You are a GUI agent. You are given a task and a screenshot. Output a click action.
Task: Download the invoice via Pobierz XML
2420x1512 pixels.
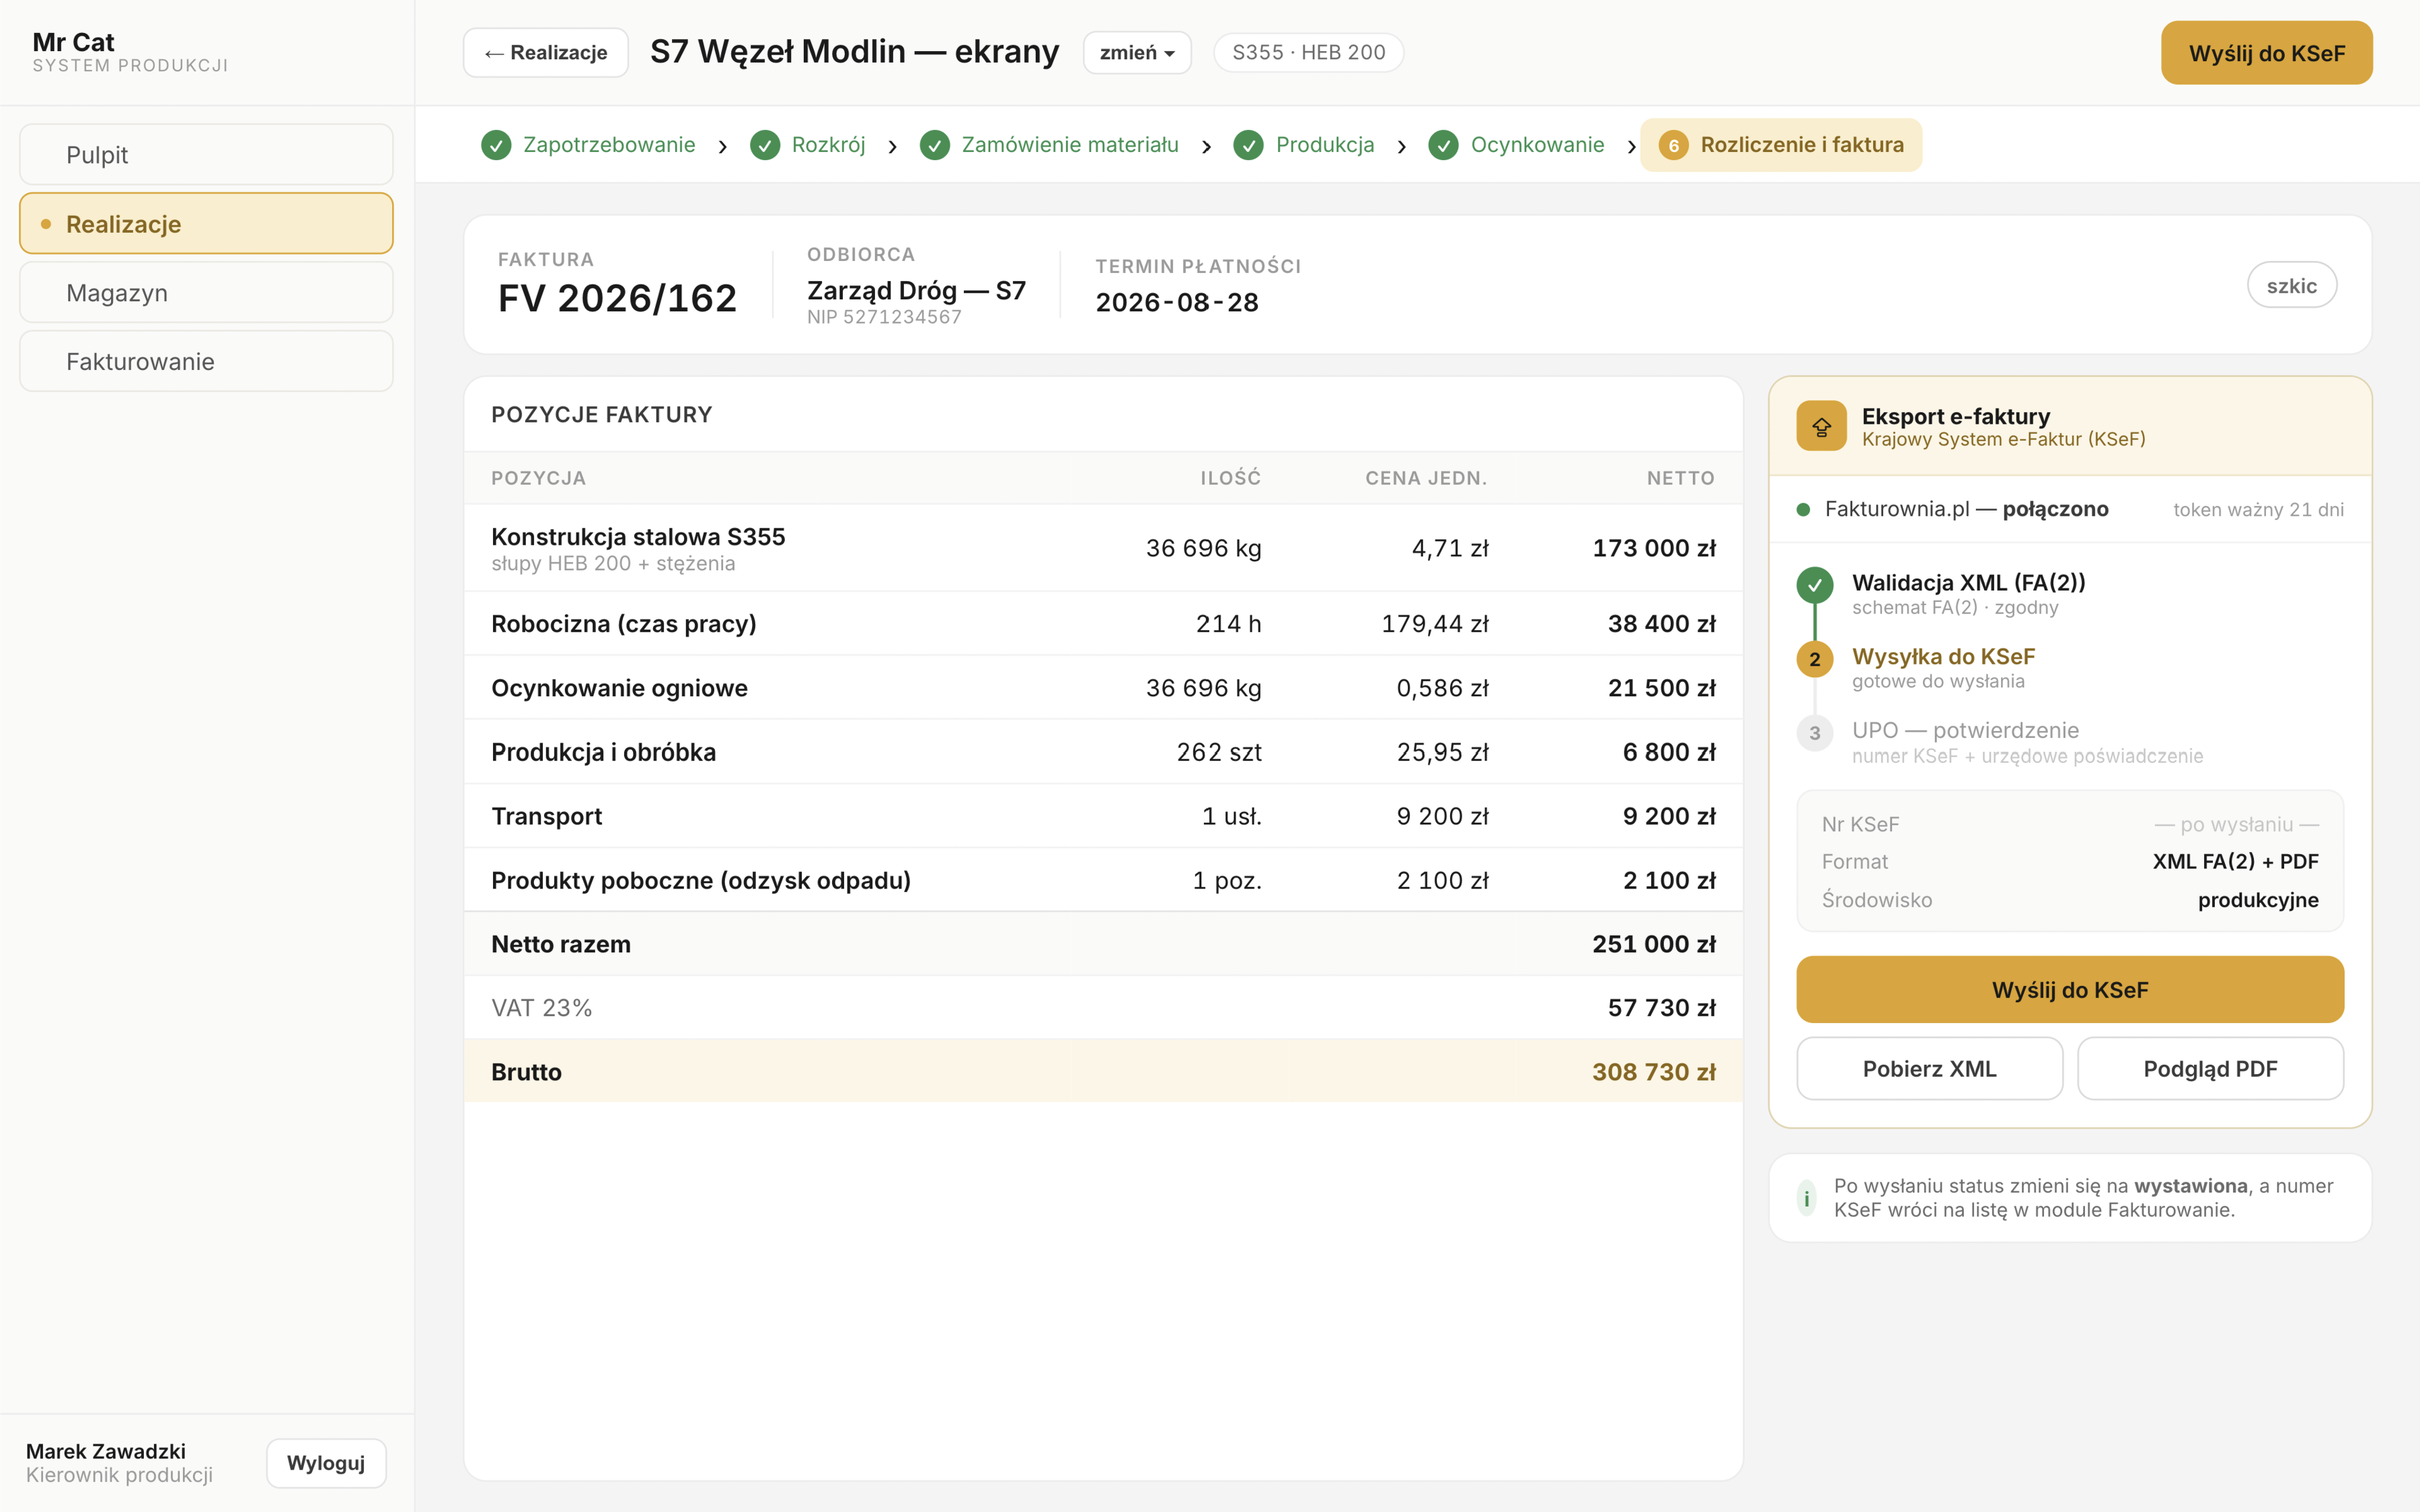1930,1069
